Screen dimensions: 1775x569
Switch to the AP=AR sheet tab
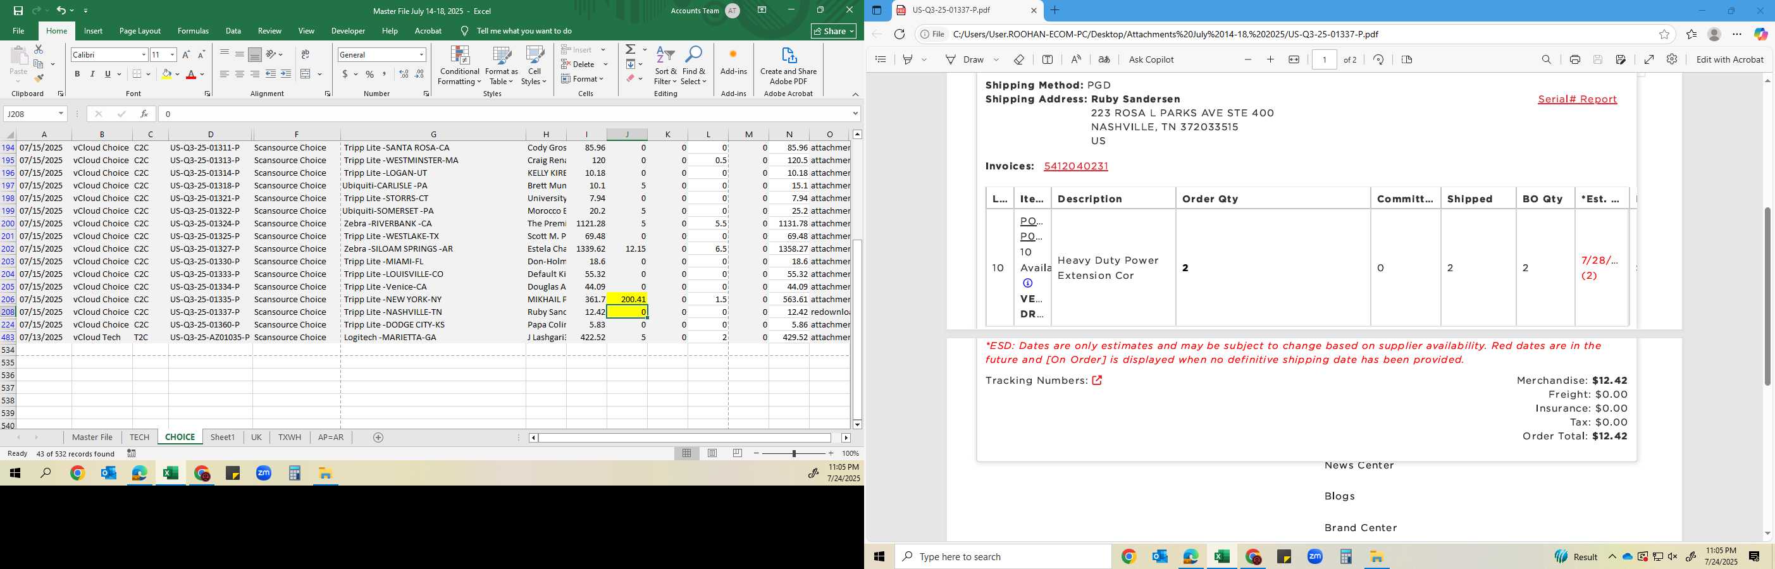331,437
